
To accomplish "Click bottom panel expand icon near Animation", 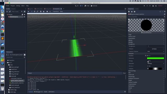I will [x=125, y=92].
